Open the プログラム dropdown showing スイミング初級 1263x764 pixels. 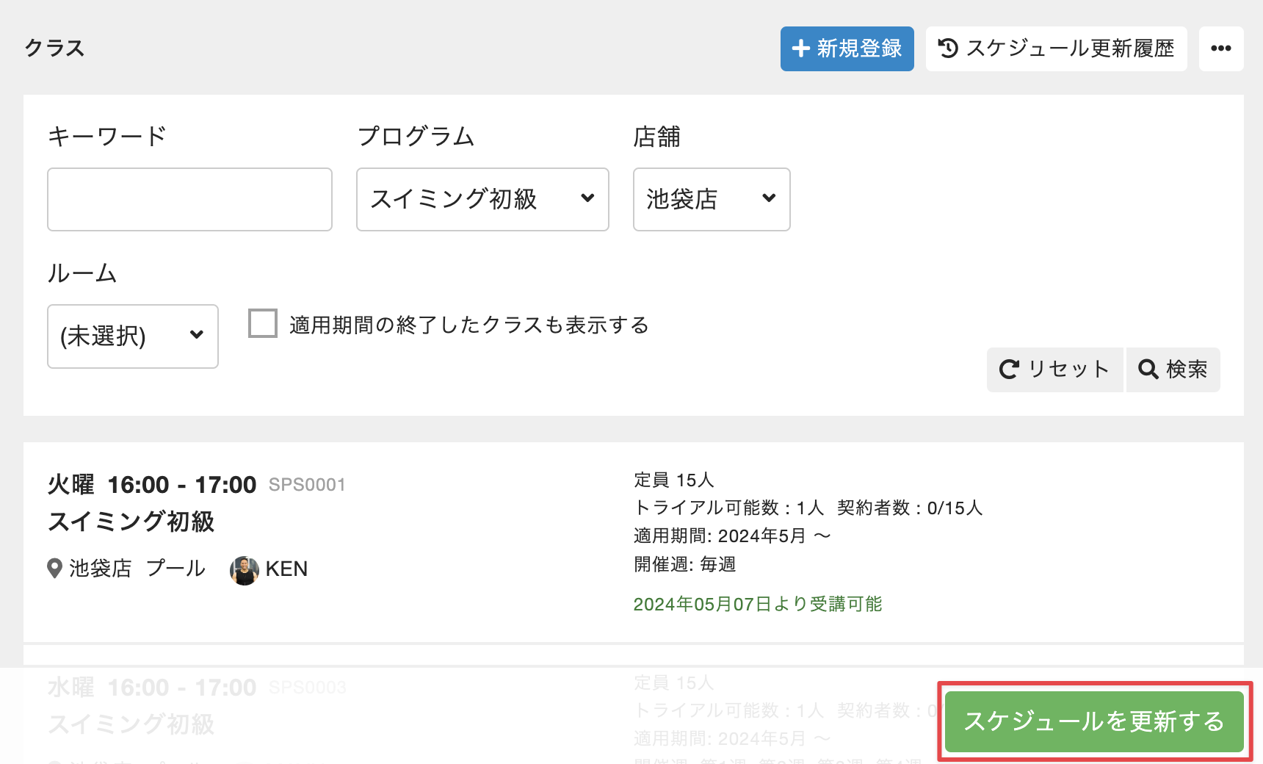[x=482, y=199]
